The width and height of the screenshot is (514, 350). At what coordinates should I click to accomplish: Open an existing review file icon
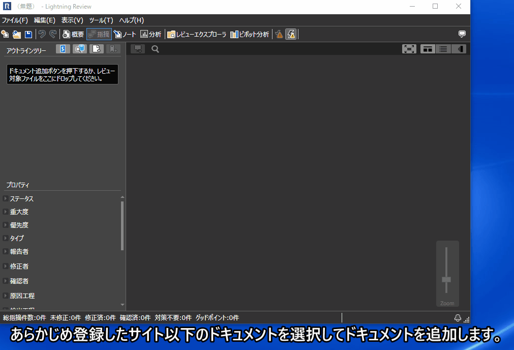pyautogui.click(x=17, y=34)
